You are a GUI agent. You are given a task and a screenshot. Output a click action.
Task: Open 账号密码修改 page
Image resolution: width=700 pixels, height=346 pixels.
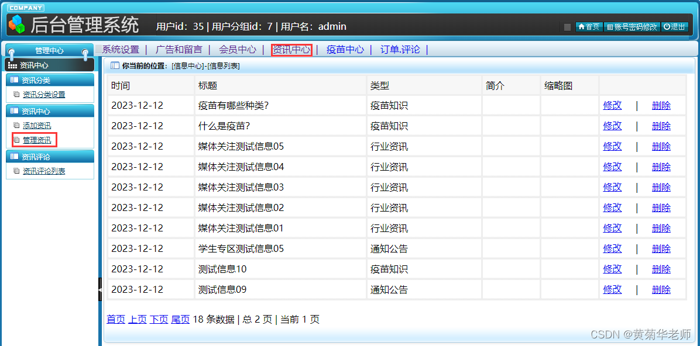coord(632,27)
